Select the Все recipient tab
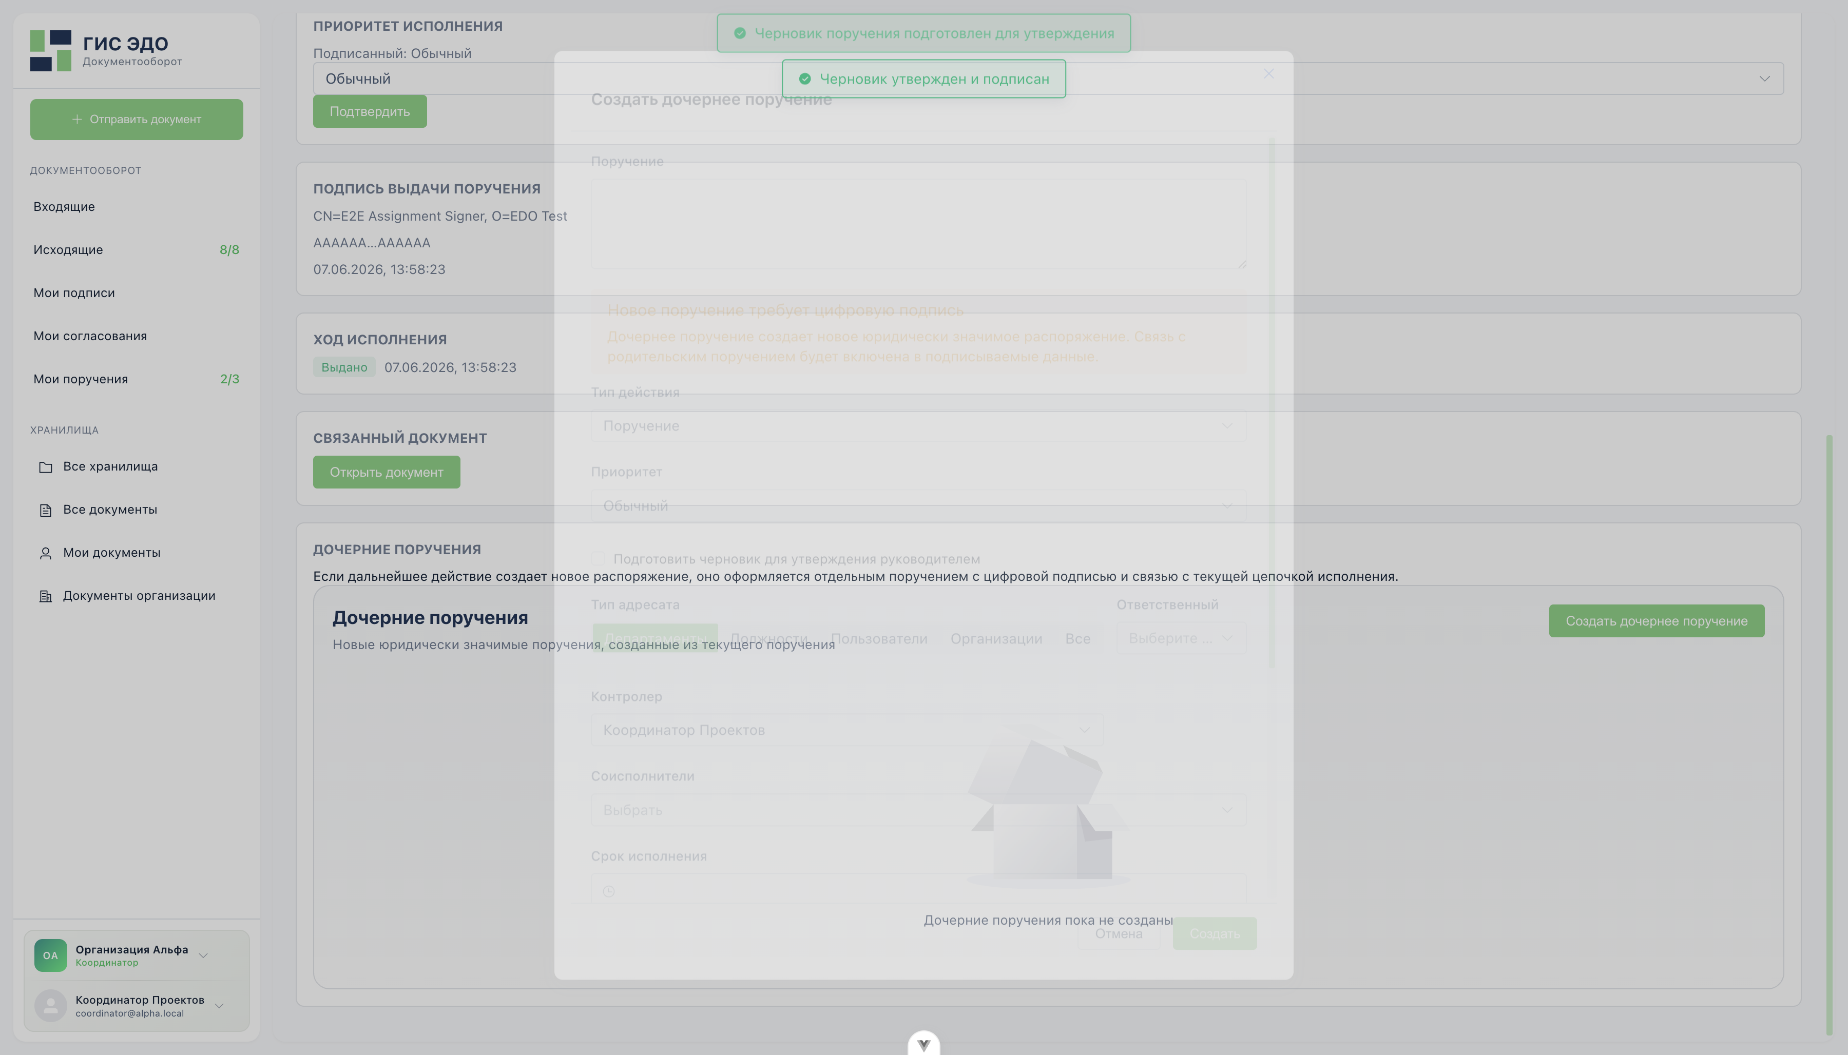Image resolution: width=1848 pixels, height=1055 pixels. [1077, 638]
